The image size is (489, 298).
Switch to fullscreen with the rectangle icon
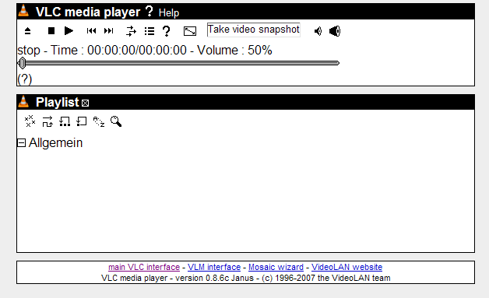(x=190, y=31)
